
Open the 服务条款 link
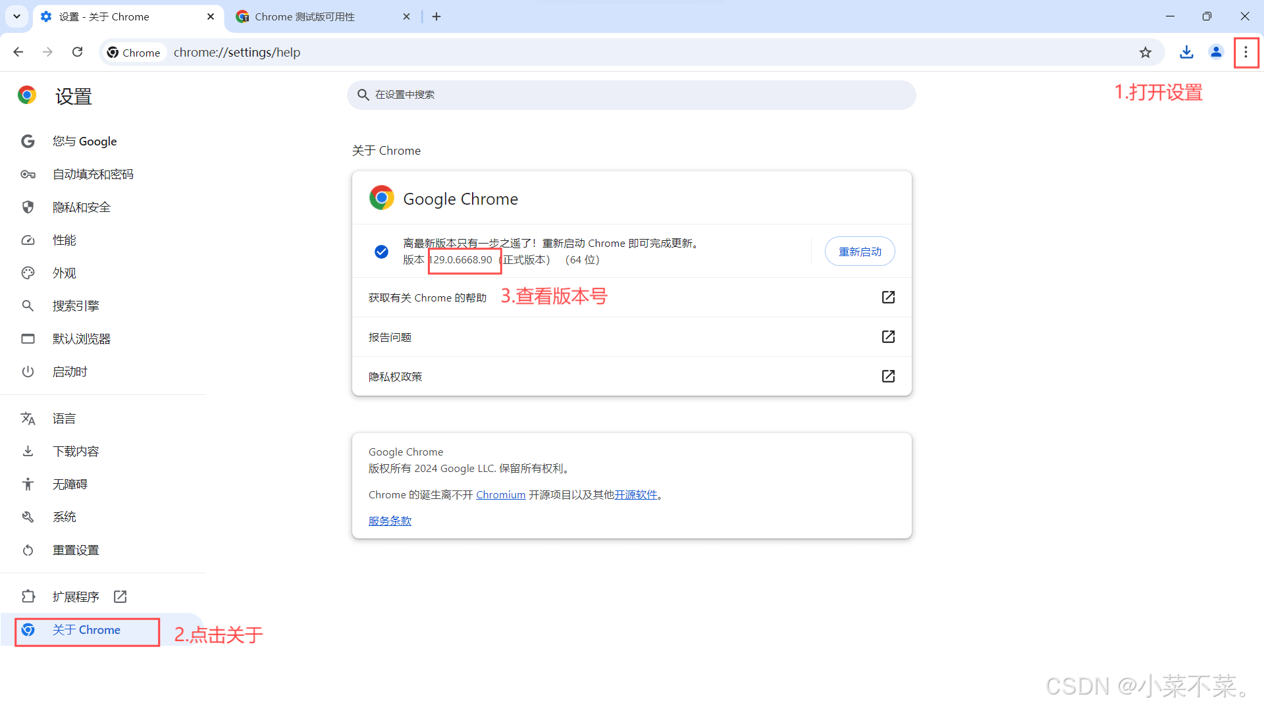[390, 521]
